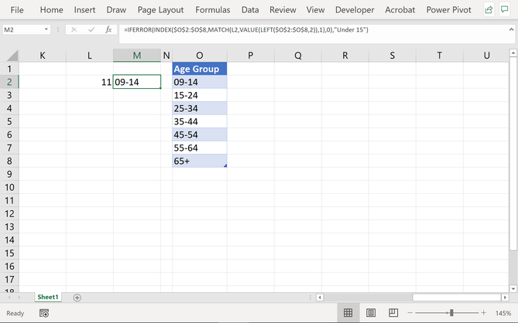
Task: Select row 2 header
Action: (x=9, y=82)
